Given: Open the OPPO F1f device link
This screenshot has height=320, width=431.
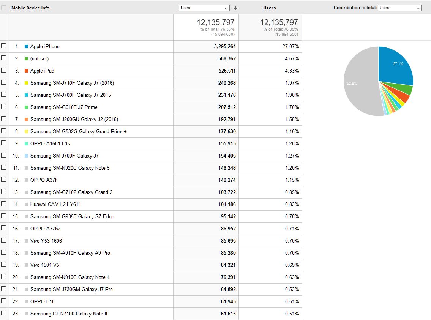Looking at the screenshot, I should (42, 301).
